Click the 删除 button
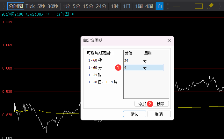The image size is (224, 139). (x=160, y=104)
